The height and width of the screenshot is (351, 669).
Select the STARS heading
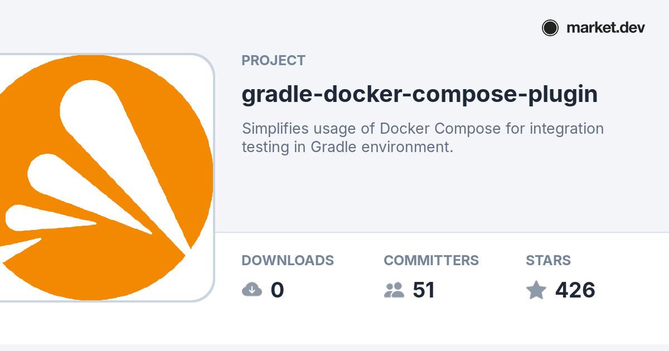click(548, 260)
